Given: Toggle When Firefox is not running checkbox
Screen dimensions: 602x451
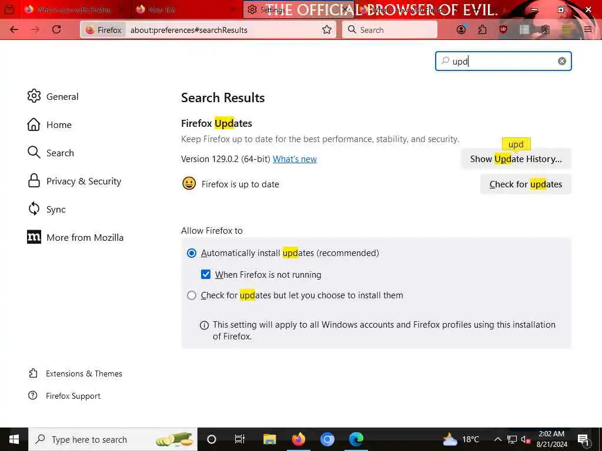Looking at the screenshot, I should (x=206, y=275).
